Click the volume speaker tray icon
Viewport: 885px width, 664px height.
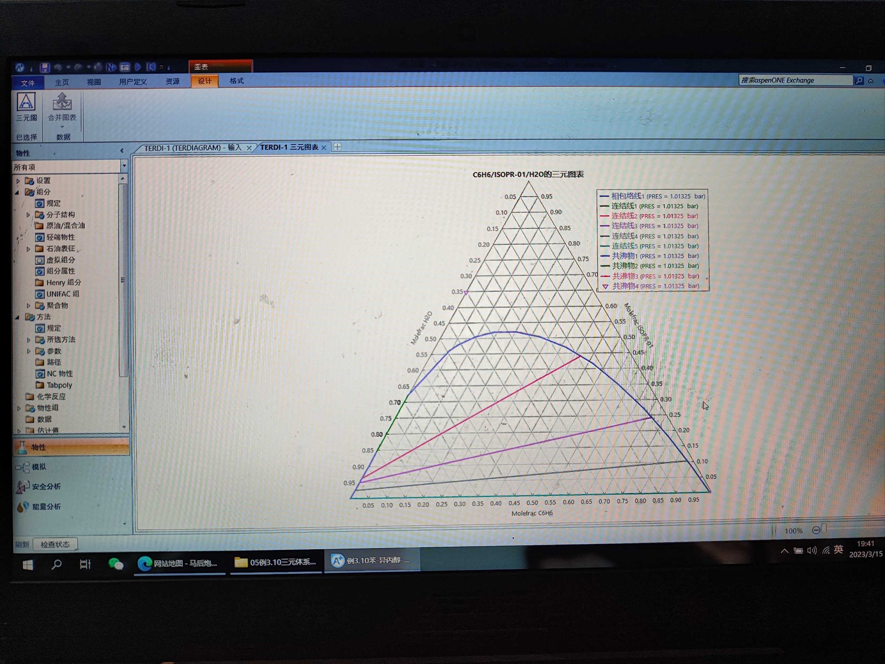tap(811, 550)
